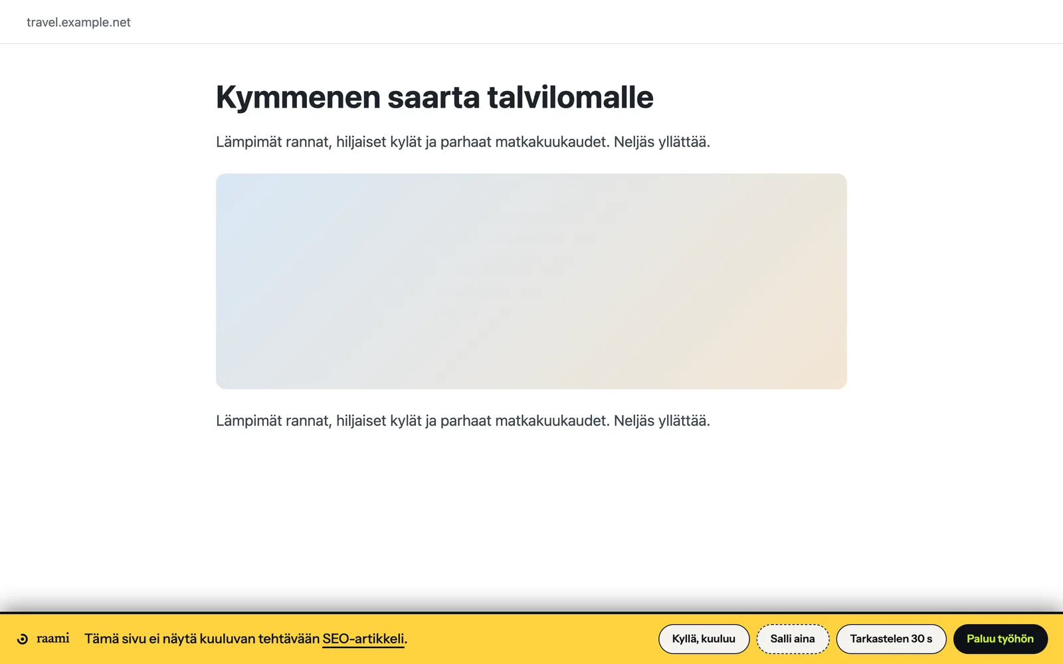Click the 'Kyllä, kuuluu' button

coord(704,639)
